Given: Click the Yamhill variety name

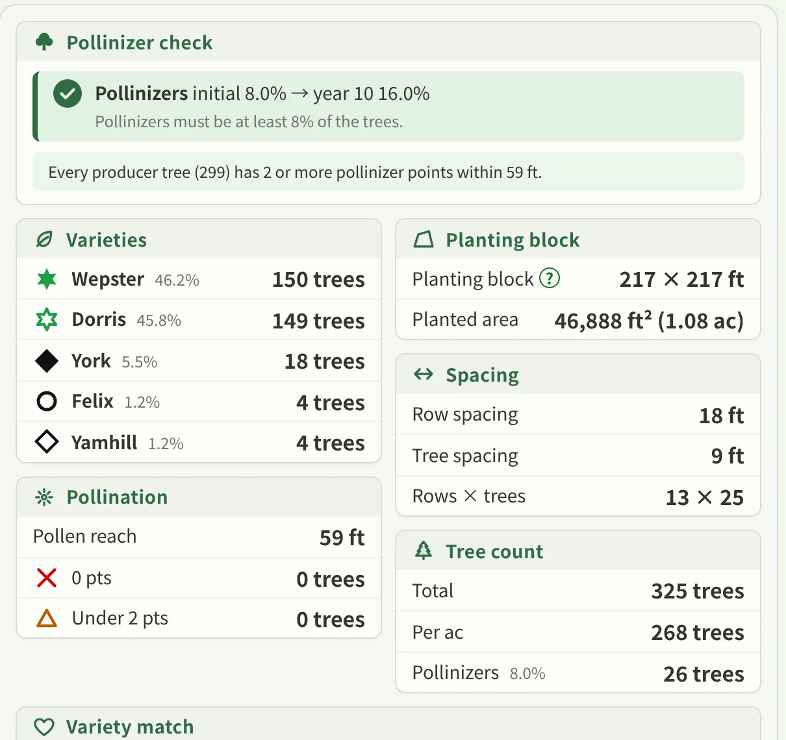Looking at the screenshot, I should tap(105, 443).
